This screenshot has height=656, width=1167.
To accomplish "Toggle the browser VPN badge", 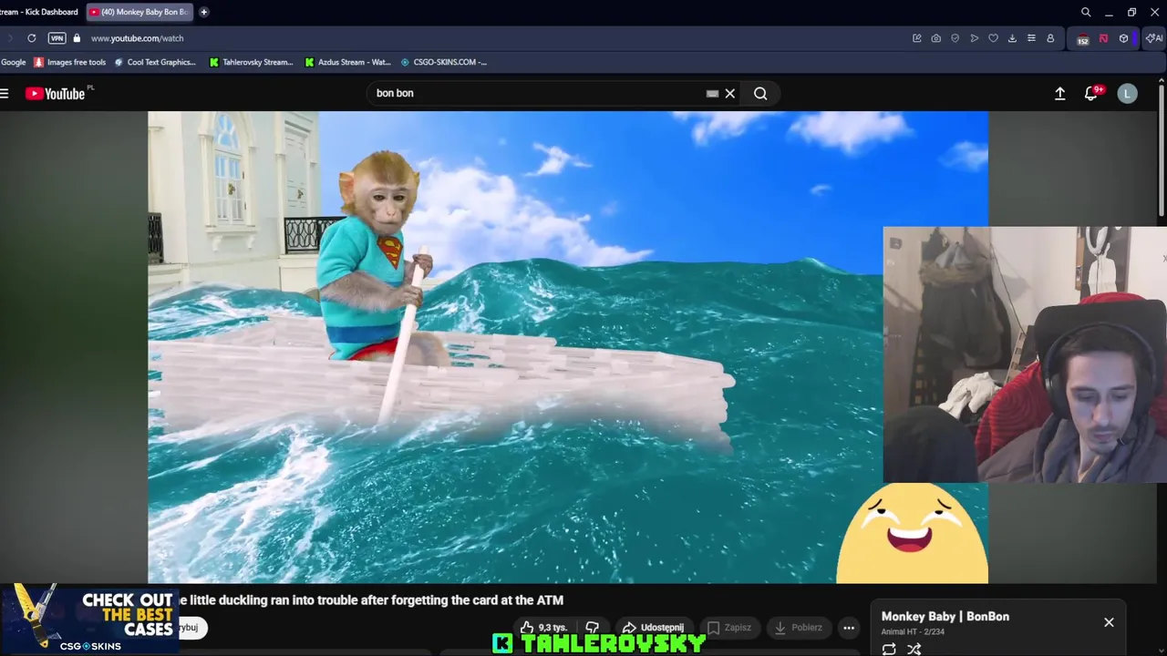I will (57, 38).
